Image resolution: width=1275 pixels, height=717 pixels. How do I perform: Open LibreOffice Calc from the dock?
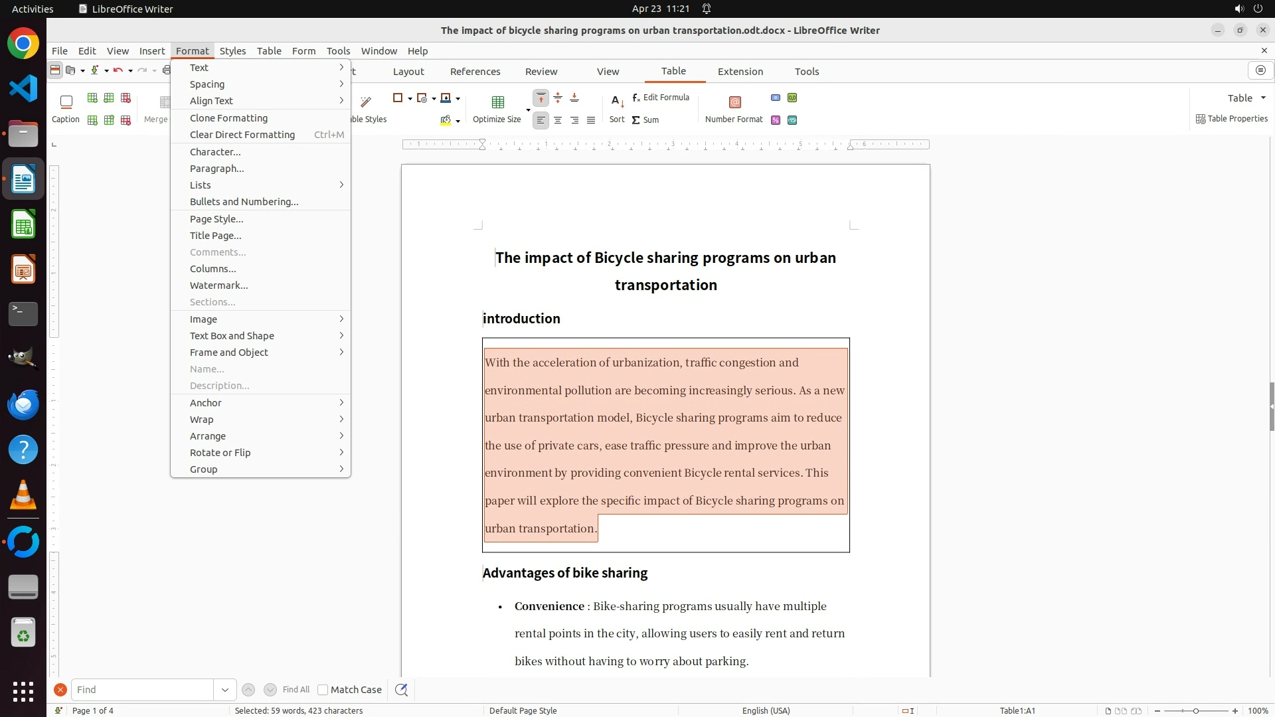point(23,225)
